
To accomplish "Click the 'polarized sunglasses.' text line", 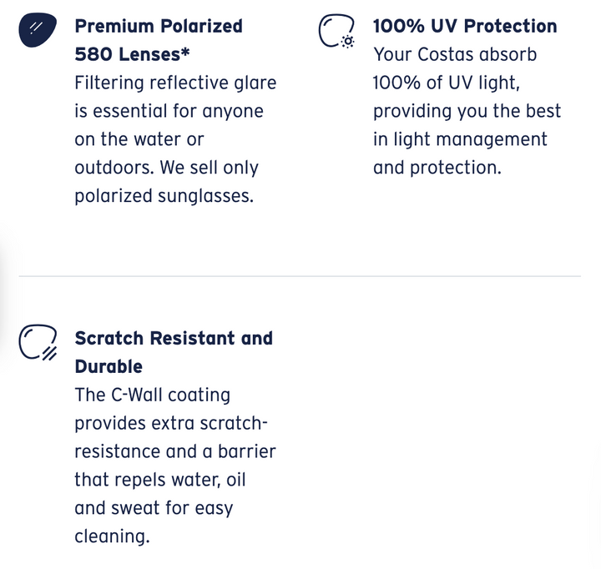I will pyautogui.click(x=164, y=196).
